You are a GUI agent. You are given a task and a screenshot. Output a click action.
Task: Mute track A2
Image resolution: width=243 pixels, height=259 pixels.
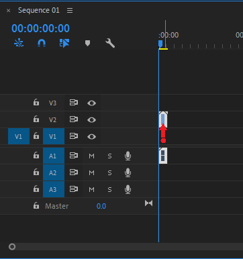tap(91, 172)
